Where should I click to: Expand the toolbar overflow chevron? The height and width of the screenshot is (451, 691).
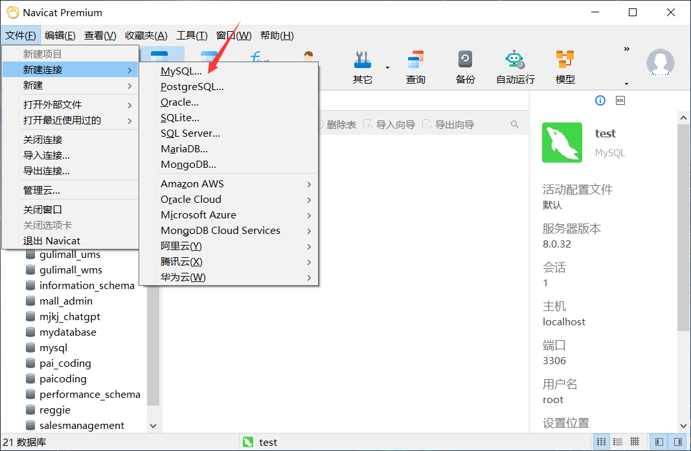[626, 49]
